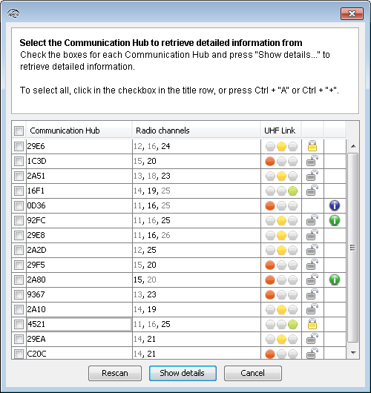Click the green info icon for 92FC
Viewport: 371px width, 393px height.
click(335, 220)
